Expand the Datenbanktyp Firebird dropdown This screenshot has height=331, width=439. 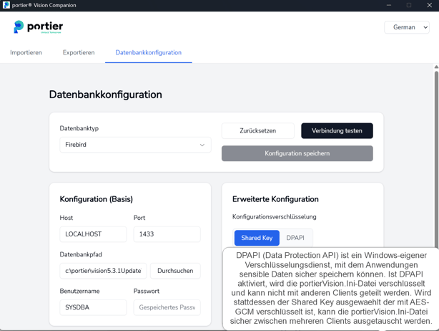pyautogui.click(x=134, y=145)
